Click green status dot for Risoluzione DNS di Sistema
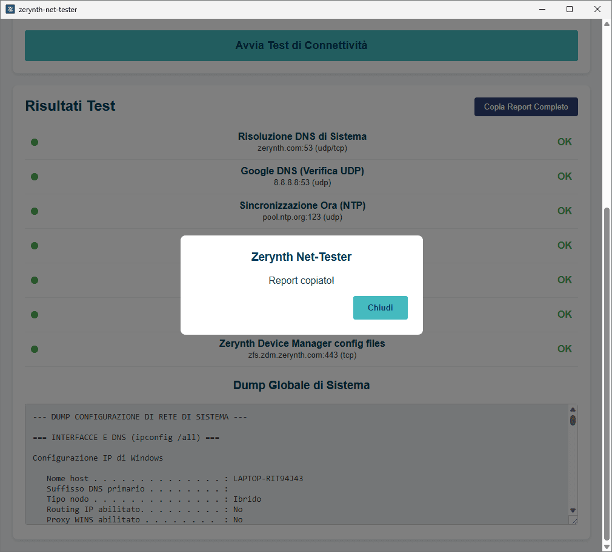Image resolution: width=612 pixels, height=552 pixels. [35, 142]
